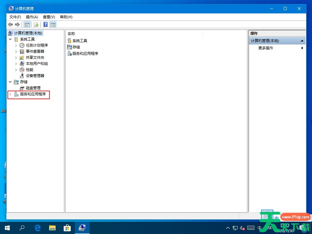Open Help via the question mark icon
Screen dimensions: 312x234
(46, 24)
